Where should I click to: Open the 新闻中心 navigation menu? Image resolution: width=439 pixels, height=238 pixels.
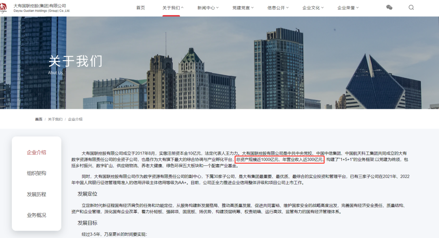206,8
